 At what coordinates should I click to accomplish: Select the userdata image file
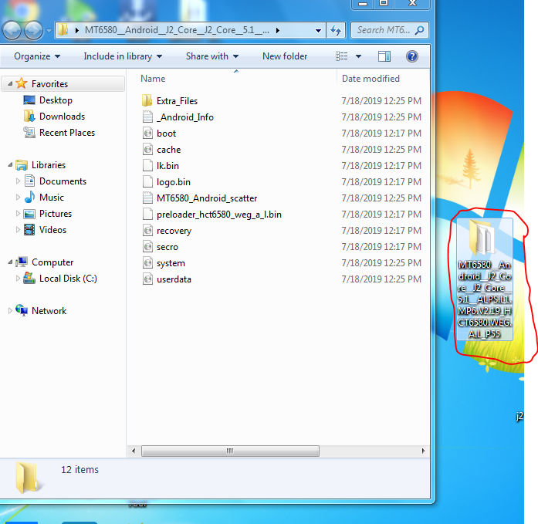pyautogui.click(x=174, y=279)
